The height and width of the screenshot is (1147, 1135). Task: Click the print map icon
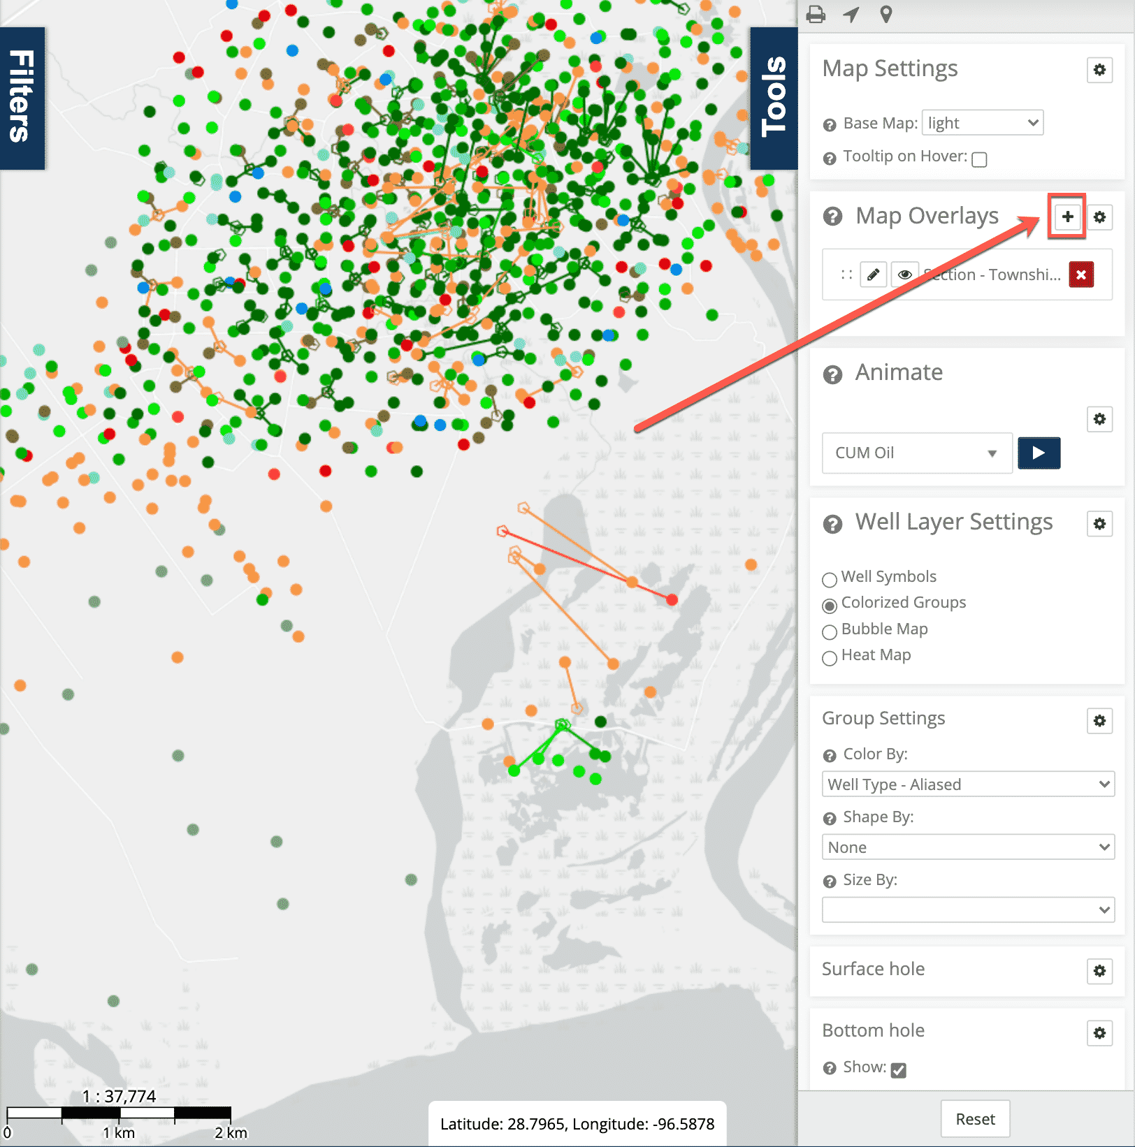click(816, 14)
